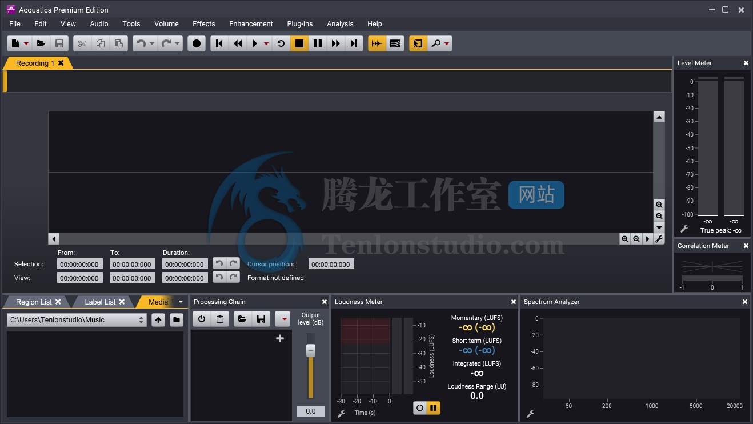Go up one folder level
The height and width of the screenshot is (424, 753).
(x=158, y=320)
